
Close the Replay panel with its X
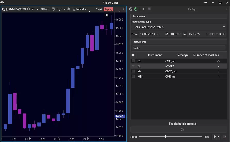[226, 9]
